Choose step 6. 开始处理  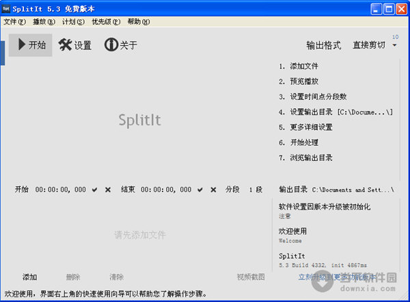point(299,142)
